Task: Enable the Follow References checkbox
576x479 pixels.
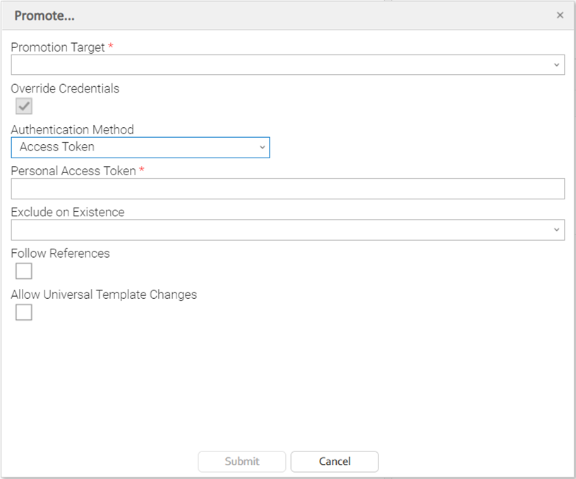Action: pos(24,271)
